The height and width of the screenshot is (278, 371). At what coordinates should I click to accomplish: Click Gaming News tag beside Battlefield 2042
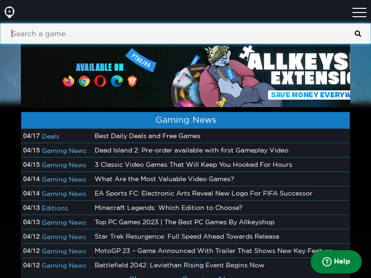(64, 265)
